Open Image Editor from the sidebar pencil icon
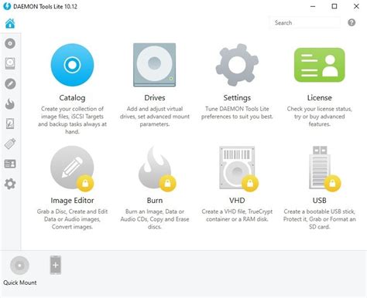 coord(10,83)
